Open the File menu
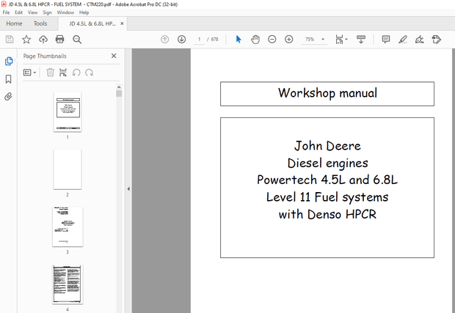 6,12
